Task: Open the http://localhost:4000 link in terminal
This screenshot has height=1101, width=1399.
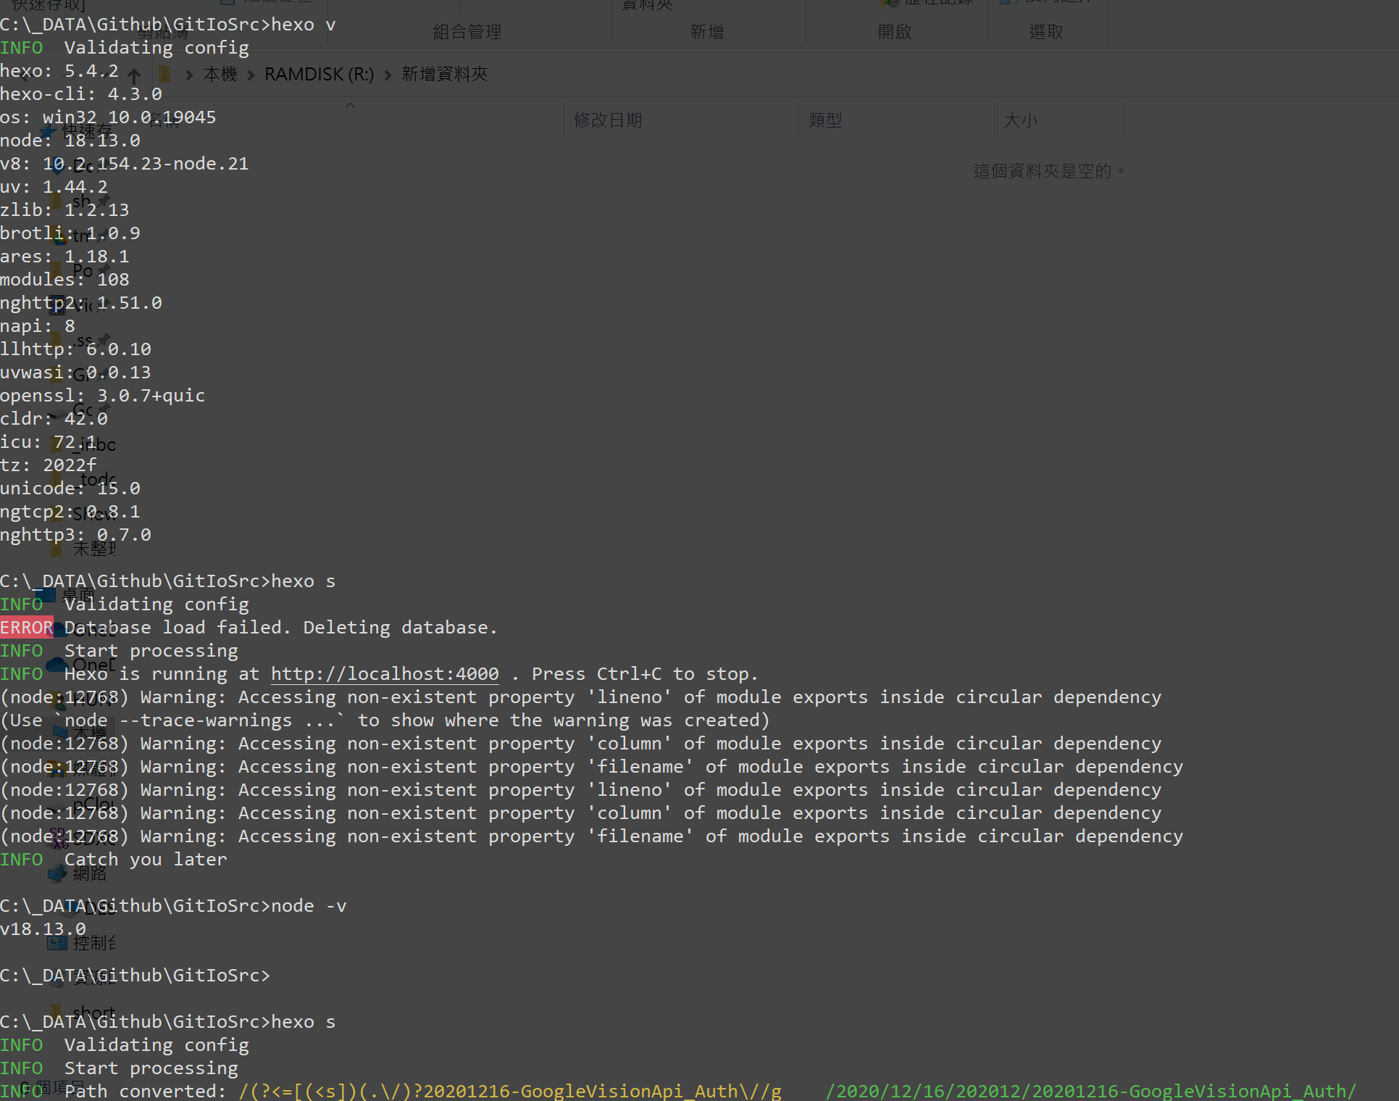Action: click(x=385, y=674)
